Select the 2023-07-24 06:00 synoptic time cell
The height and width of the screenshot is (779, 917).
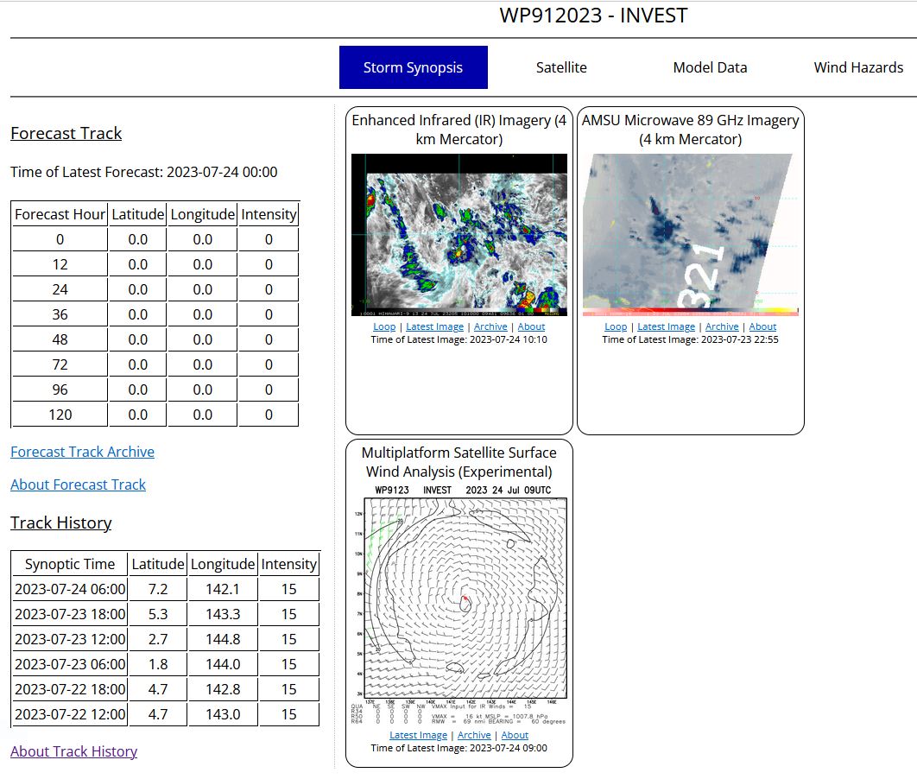pyautogui.click(x=70, y=589)
